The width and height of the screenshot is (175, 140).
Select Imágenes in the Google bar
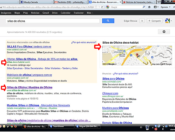coord(6,13)
